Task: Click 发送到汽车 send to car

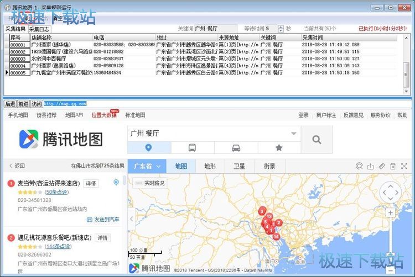Action: coord(103,220)
